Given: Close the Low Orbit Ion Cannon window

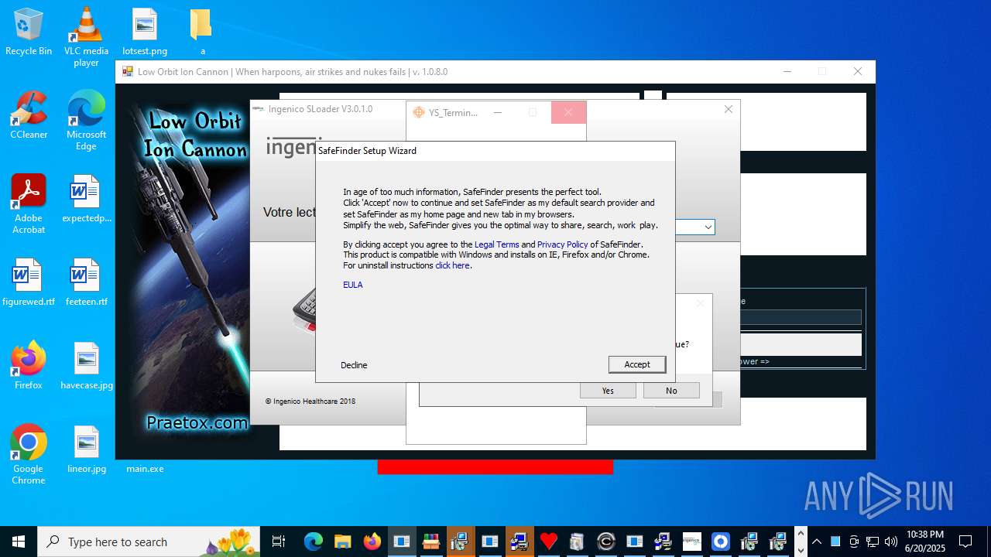Looking at the screenshot, I should pyautogui.click(x=857, y=72).
